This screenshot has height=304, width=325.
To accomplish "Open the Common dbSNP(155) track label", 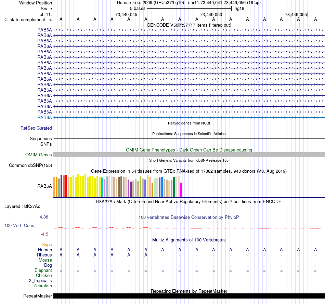I will tap(30, 166).
